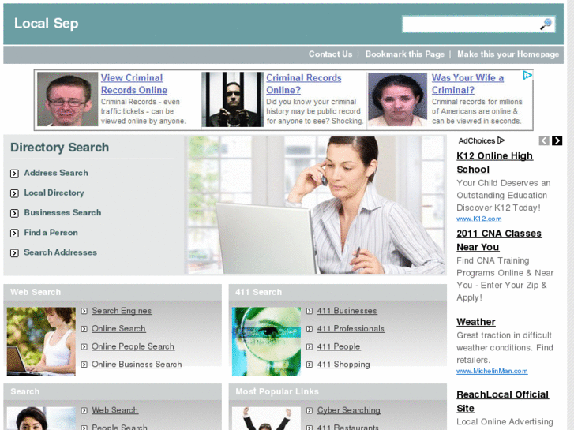Click the woman mugshot ad thumbnail
574x430 pixels.
point(398,99)
